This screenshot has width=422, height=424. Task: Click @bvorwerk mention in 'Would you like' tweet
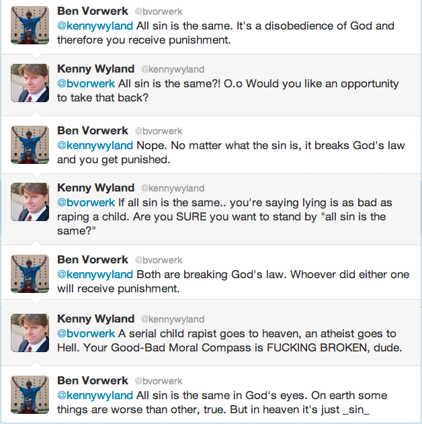point(86,84)
